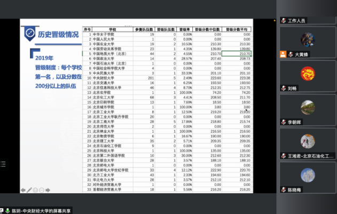Click the highlighted 210.70 cell in last column
The height and width of the screenshot is (214, 337).
point(236,53)
